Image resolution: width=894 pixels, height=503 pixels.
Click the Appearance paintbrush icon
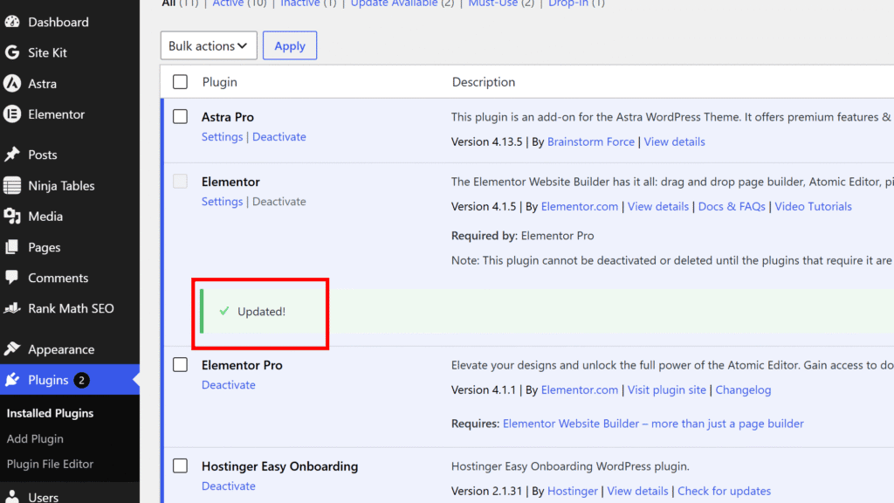12,349
